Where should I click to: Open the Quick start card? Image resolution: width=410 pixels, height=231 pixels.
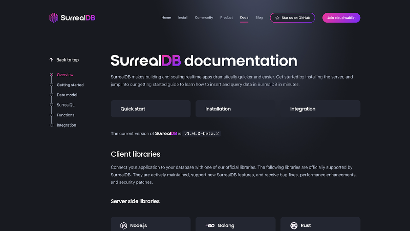pos(151,109)
